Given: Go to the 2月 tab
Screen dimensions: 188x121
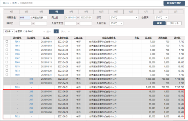Looking at the screenshot, I should [161, 12].
